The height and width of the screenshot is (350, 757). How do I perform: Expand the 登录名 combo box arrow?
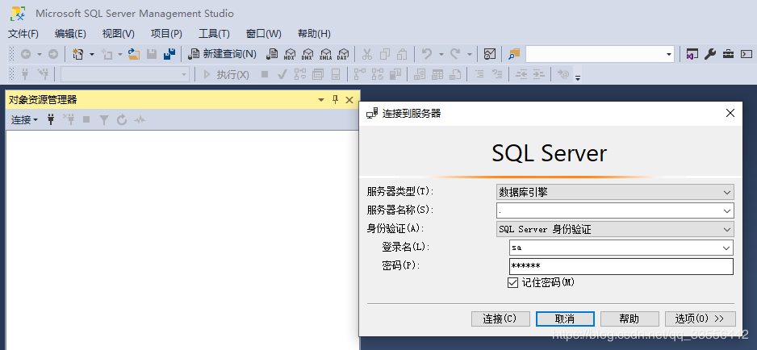pos(726,248)
